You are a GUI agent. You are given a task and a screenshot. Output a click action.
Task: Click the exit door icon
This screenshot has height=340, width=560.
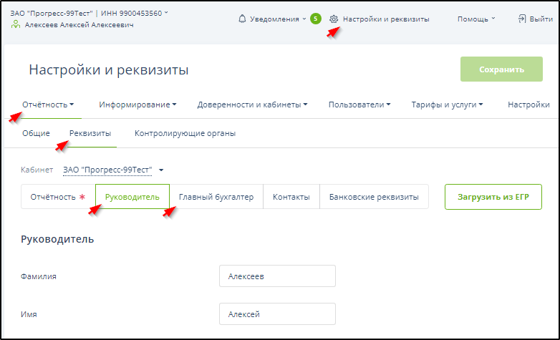[522, 19]
